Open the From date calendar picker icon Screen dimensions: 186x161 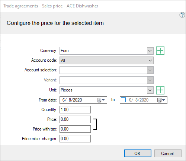click(x=101, y=100)
